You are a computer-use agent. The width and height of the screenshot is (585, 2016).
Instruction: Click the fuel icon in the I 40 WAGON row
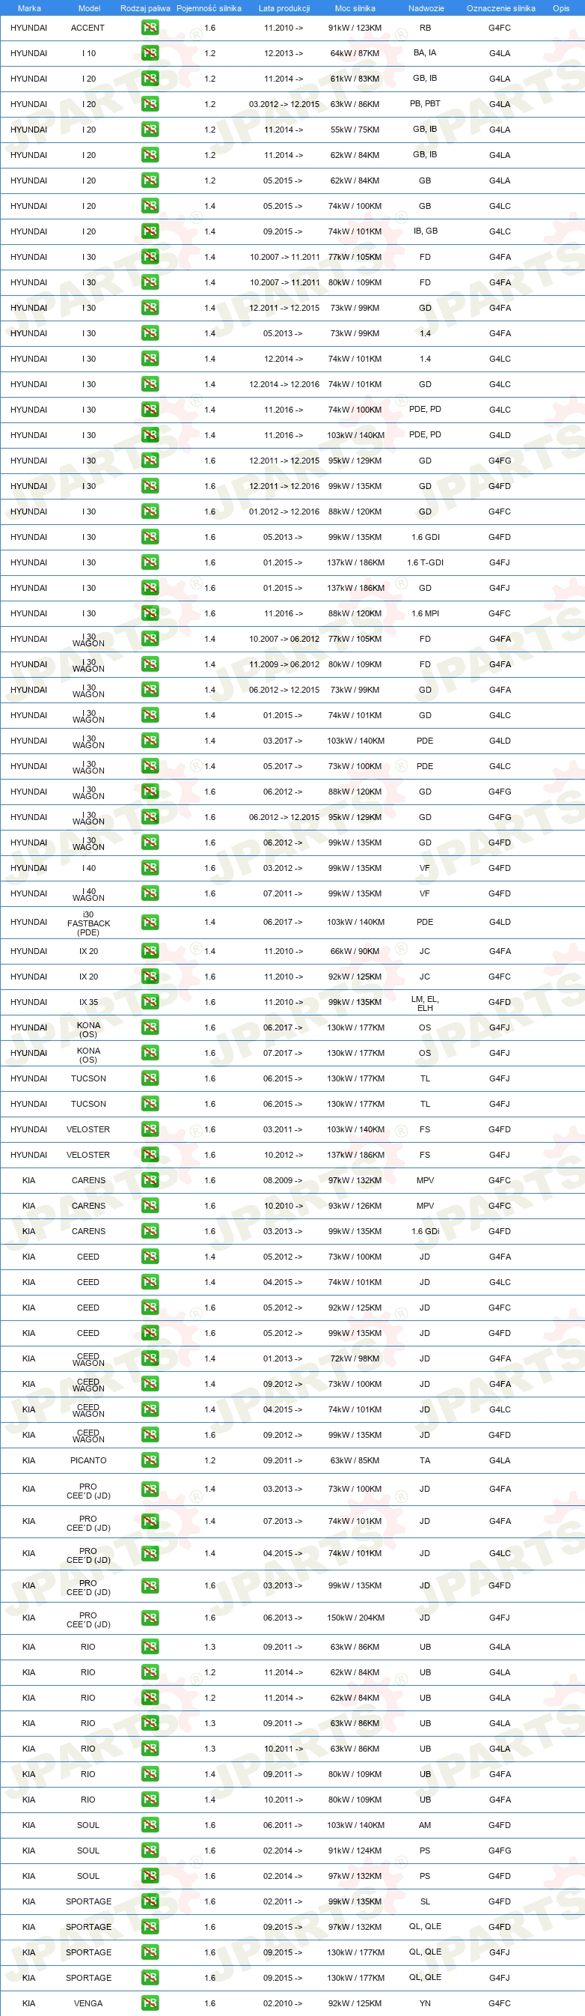pos(150,893)
